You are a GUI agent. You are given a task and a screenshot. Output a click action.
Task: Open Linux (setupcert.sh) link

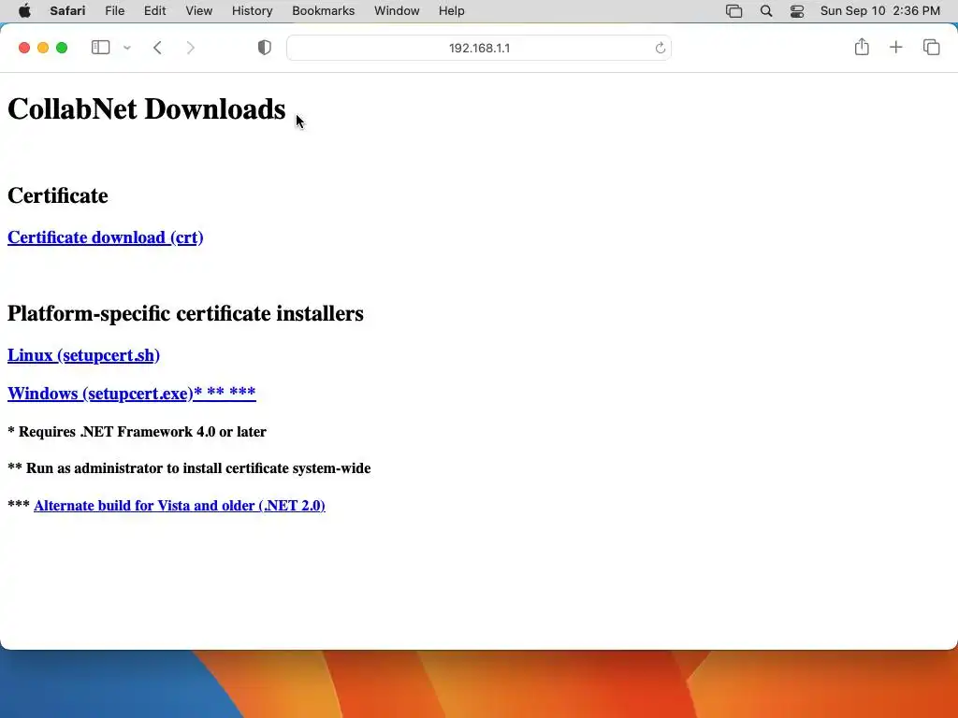pyautogui.click(x=83, y=354)
